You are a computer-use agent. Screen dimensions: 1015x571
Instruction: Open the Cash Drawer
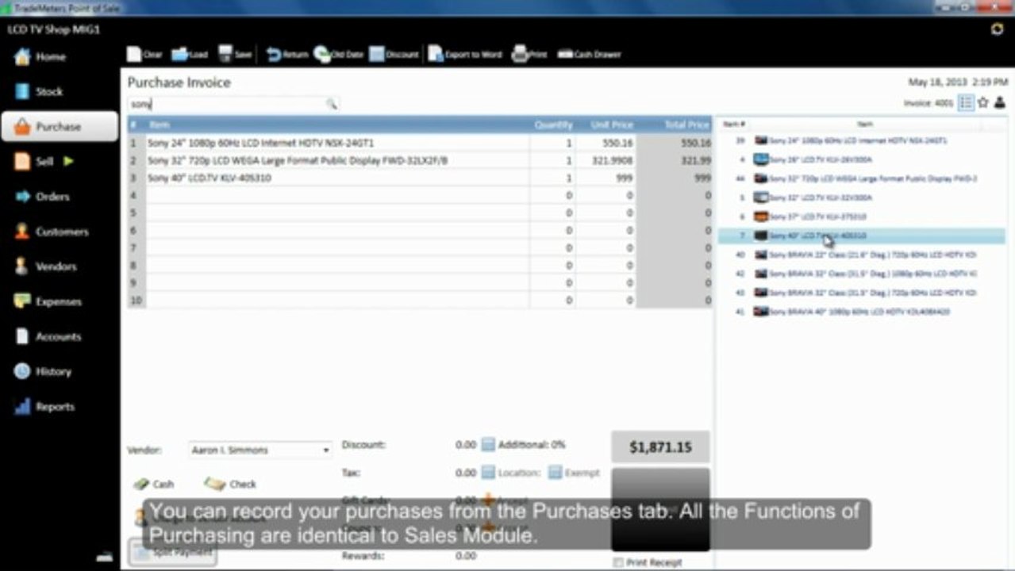589,54
